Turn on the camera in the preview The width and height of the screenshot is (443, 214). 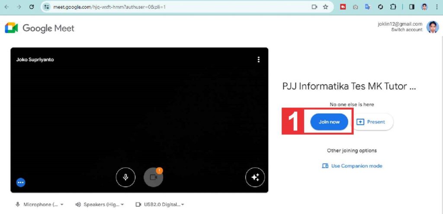(153, 177)
